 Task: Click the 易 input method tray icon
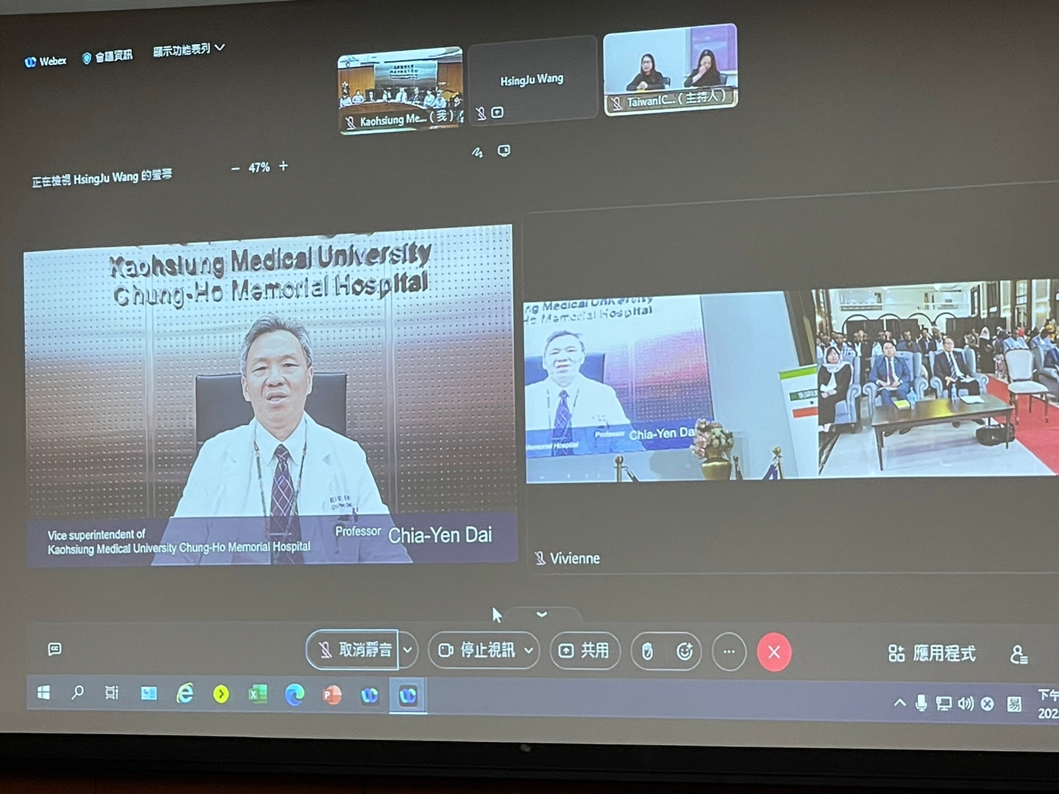tap(1014, 704)
